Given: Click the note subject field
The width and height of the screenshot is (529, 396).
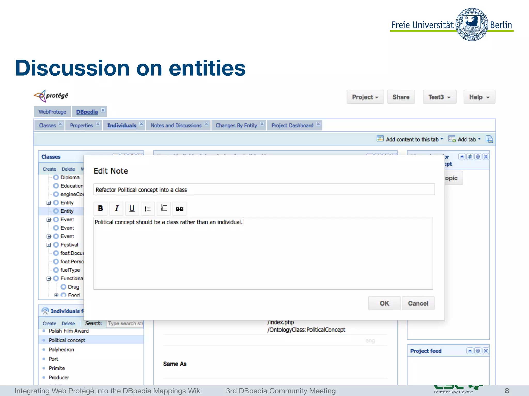Looking at the screenshot, I should point(264,189).
